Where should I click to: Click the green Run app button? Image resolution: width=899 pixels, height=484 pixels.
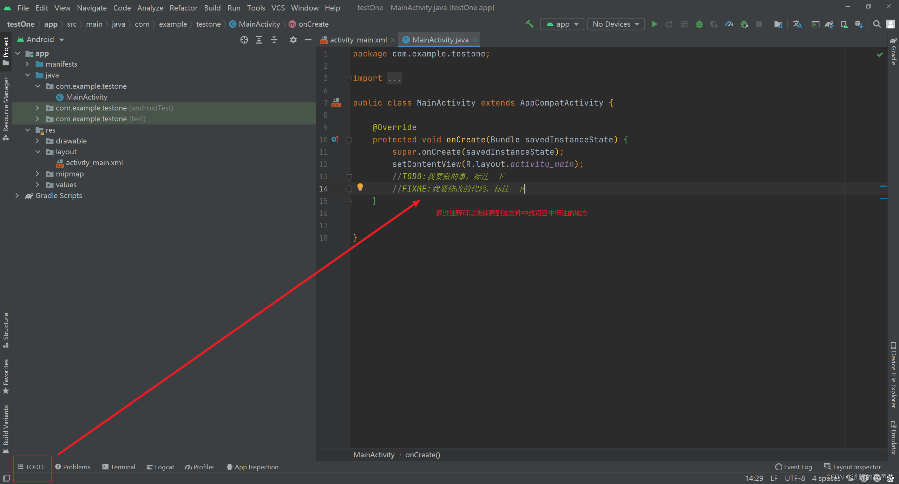pos(654,24)
